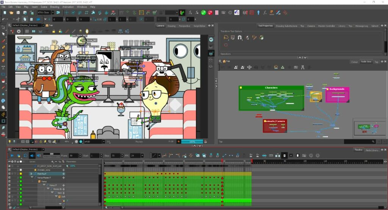Viewport: 388px width, 210px height.
Task: Open the line style dropdown in timeline toolbar
Action: (159, 156)
